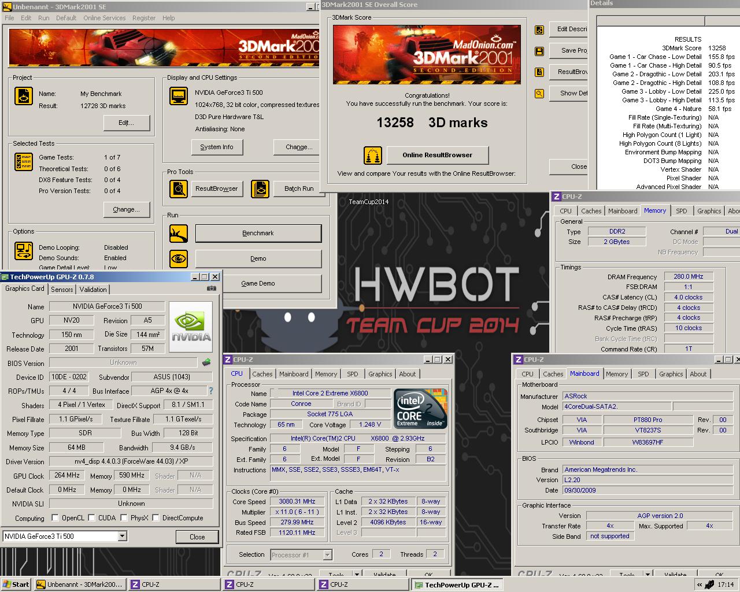The height and width of the screenshot is (592, 740).
Task: Click the Intel Core 2 Extreme logo
Action: coord(421,409)
